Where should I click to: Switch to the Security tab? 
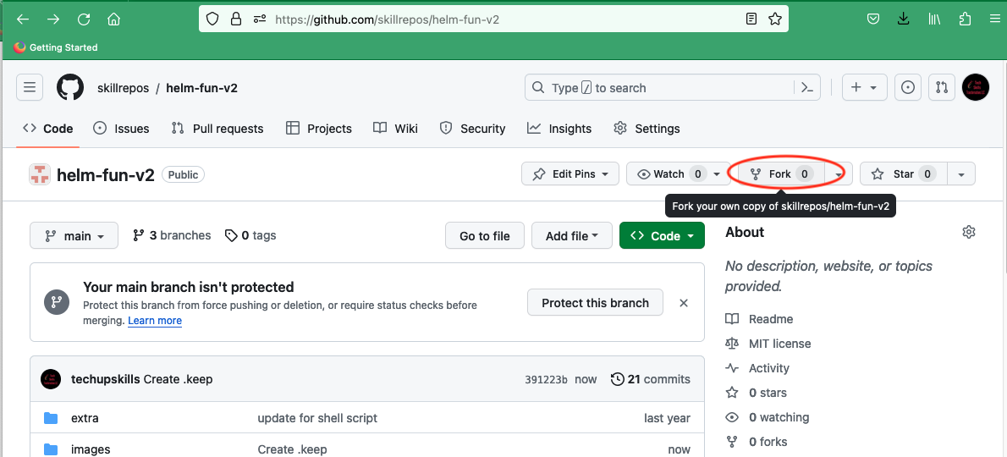click(472, 129)
